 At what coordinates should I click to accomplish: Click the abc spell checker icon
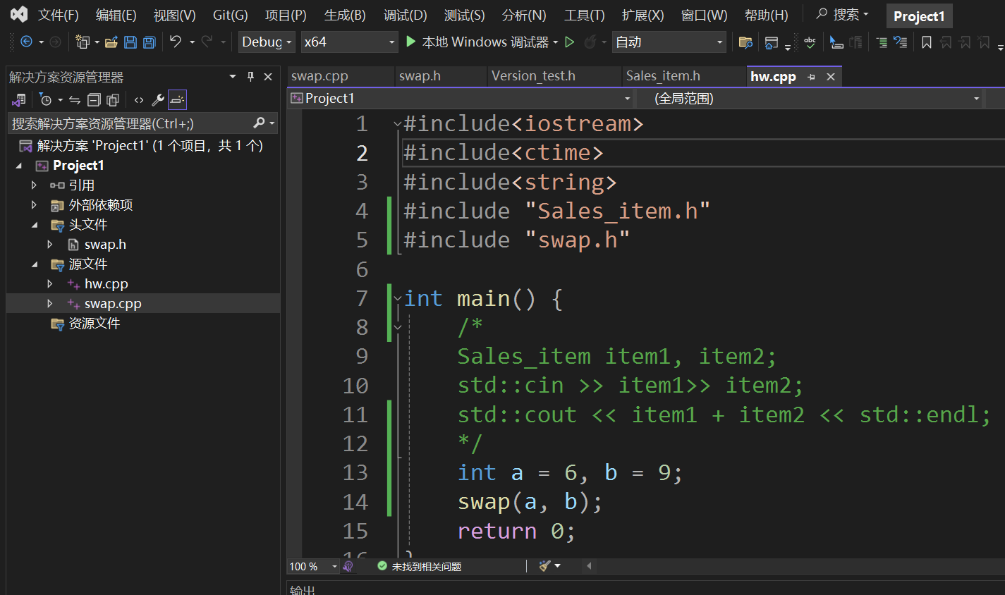point(810,42)
